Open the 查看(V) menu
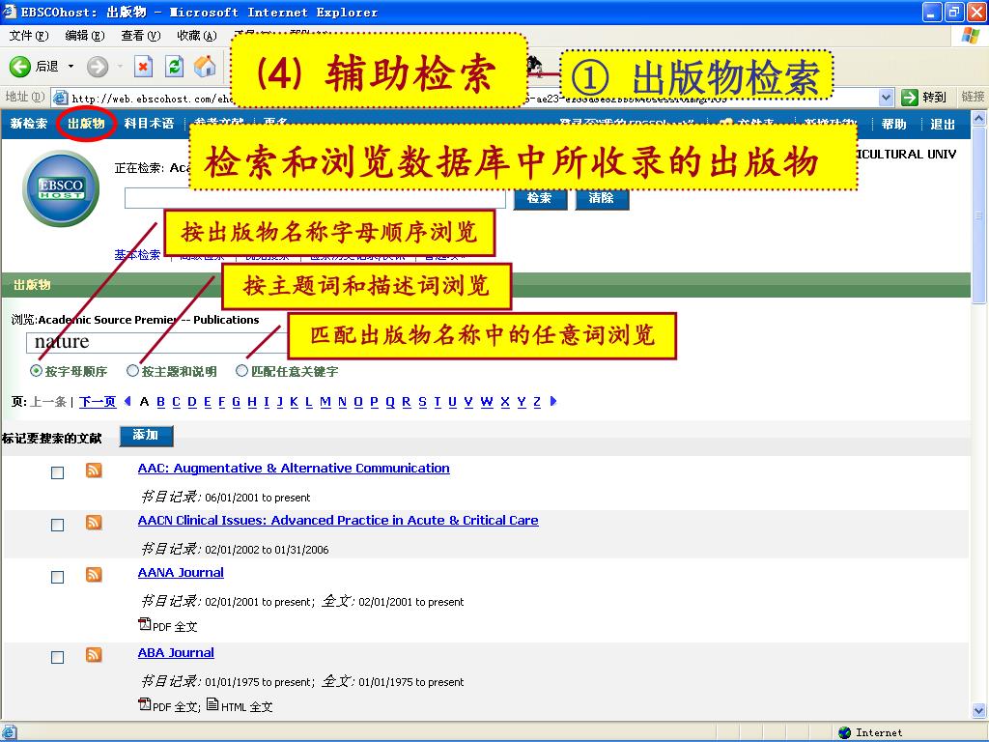989x742 pixels. click(140, 36)
